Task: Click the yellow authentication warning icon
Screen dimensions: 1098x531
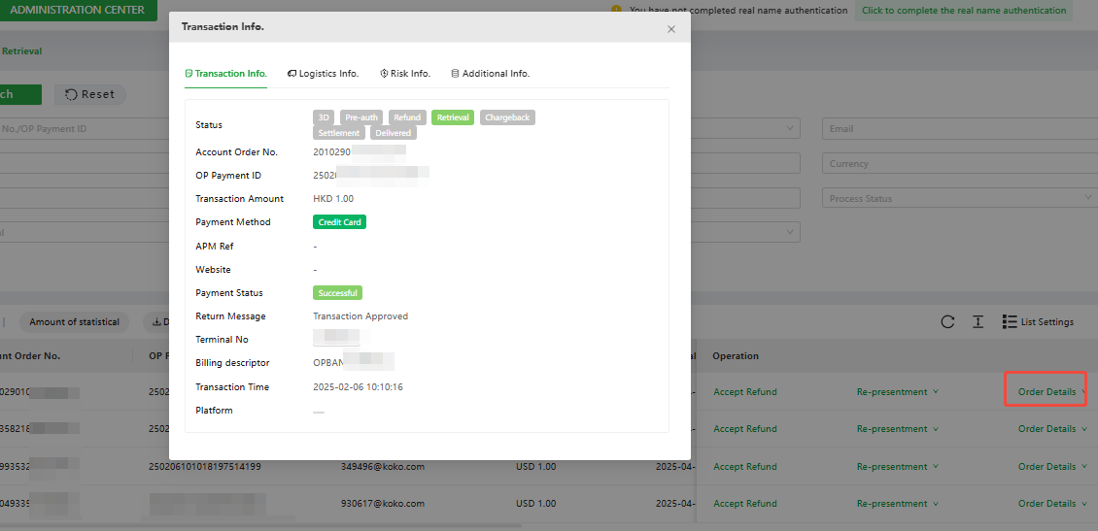Action: tap(616, 10)
